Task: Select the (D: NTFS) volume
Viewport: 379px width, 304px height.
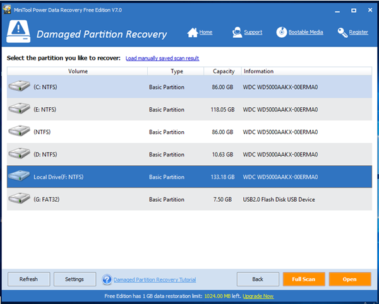Action: (189, 154)
